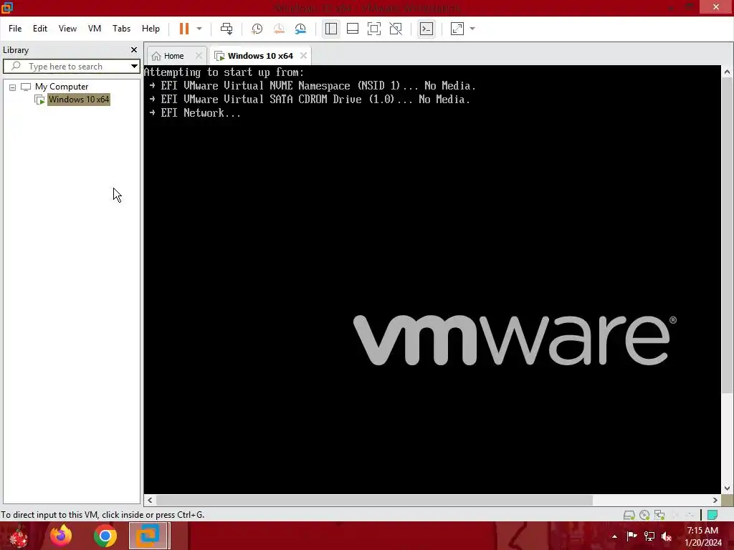Open the clock showing 7:15 AM
The image size is (734, 550).
(x=703, y=536)
